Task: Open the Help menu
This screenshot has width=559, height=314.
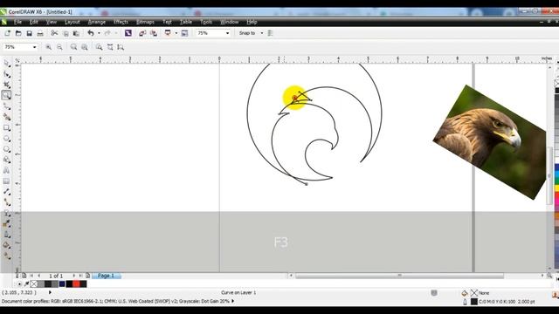Action: click(x=252, y=22)
